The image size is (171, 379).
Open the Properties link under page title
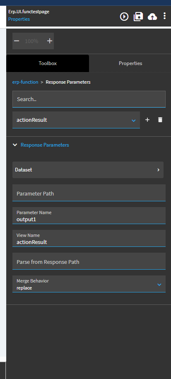pos(19,19)
